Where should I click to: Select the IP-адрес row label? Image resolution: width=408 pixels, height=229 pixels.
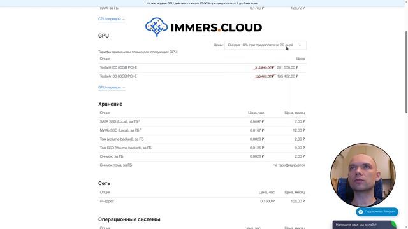[107, 201]
